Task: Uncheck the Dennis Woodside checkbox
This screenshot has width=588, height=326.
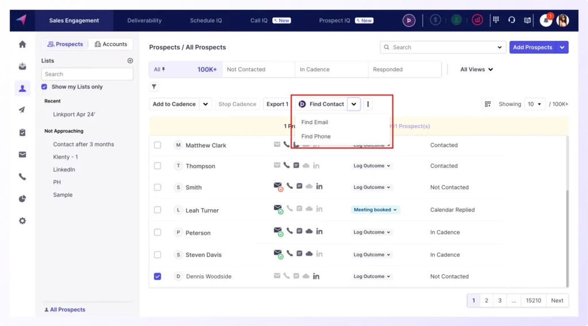Action: [x=157, y=277]
